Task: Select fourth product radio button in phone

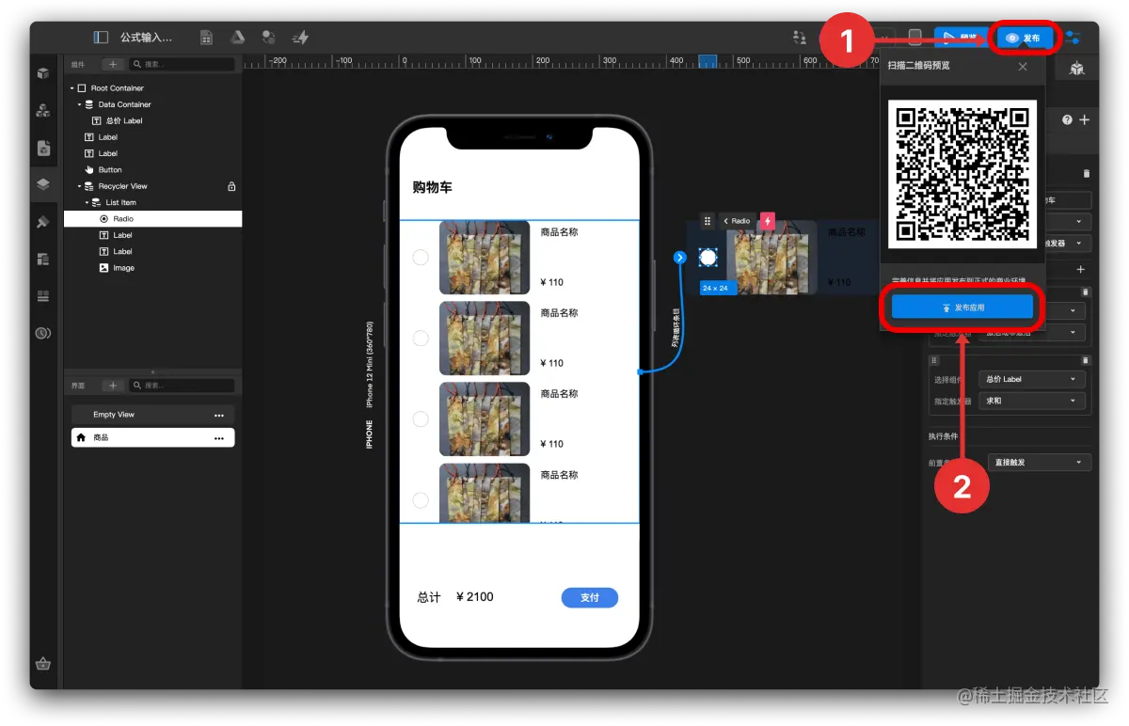Action: tap(421, 499)
